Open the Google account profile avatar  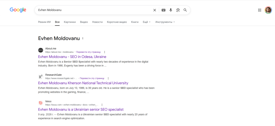click(x=268, y=10)
